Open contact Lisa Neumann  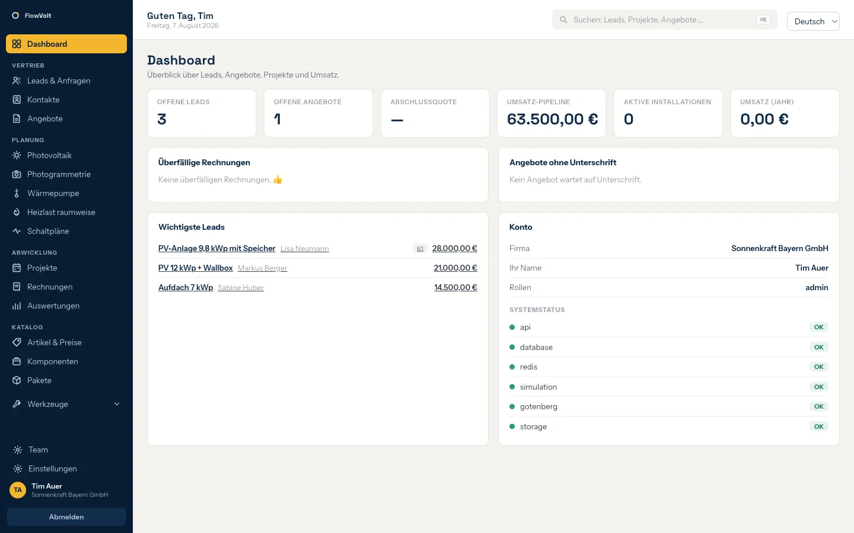[305, 249]
